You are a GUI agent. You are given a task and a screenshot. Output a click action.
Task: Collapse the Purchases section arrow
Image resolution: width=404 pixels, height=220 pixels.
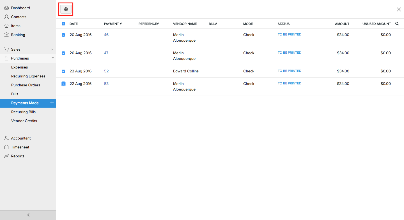pos(52,58)
